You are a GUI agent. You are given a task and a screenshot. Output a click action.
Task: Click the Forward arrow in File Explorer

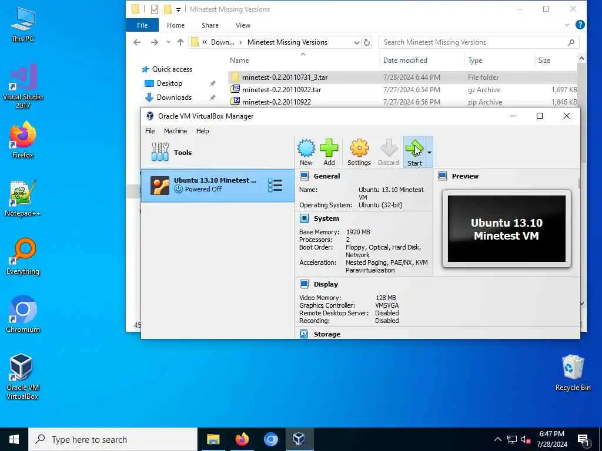pos(155,42)
